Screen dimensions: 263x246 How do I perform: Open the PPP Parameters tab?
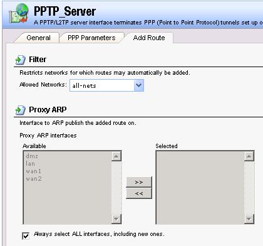coord(91,38)
